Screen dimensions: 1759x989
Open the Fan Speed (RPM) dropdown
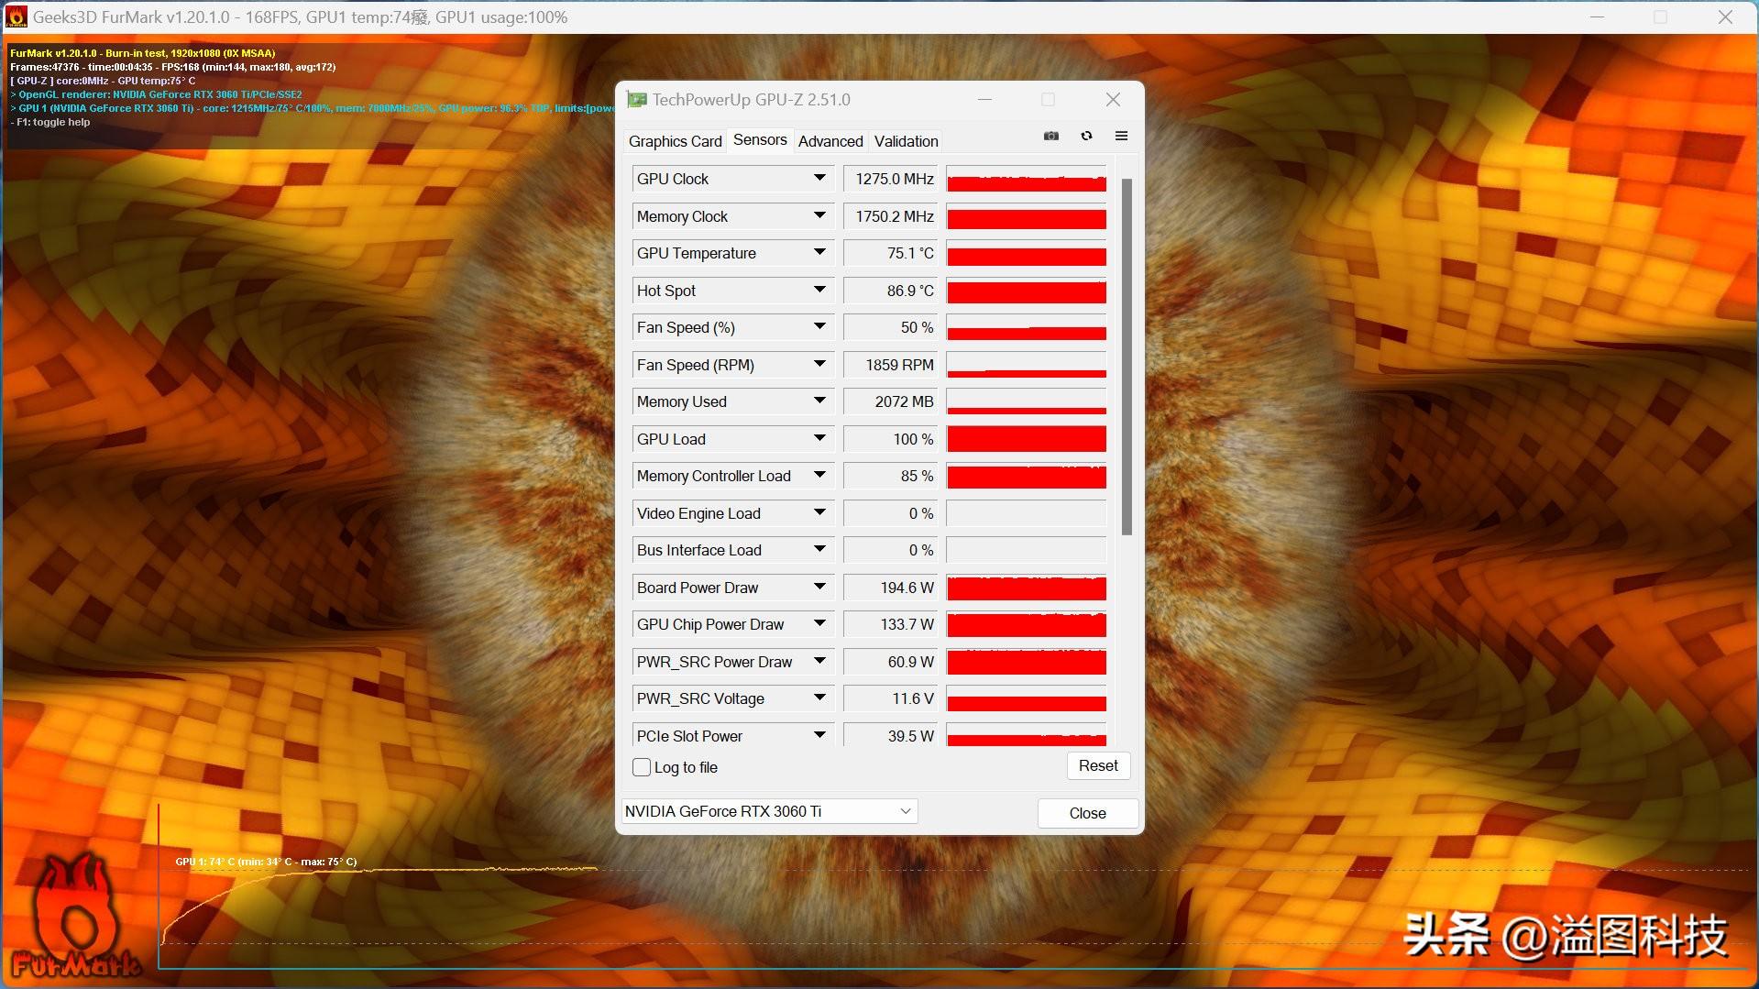[x=819, y=365]
